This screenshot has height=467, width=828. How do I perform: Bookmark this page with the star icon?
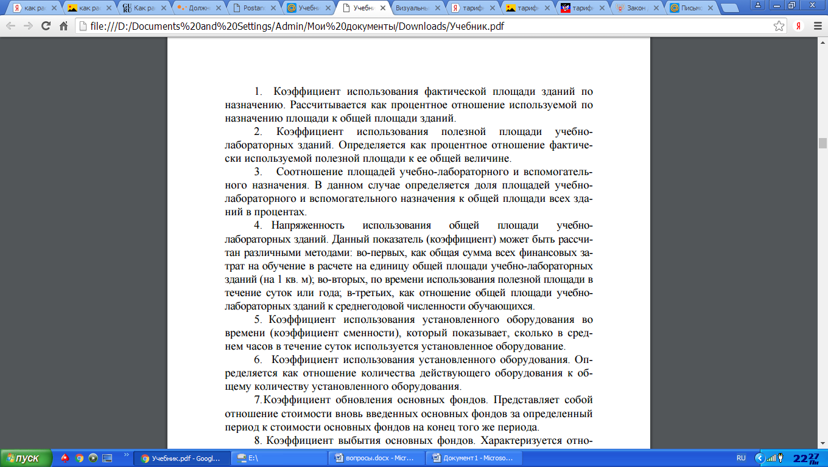(x=779, y=26)
